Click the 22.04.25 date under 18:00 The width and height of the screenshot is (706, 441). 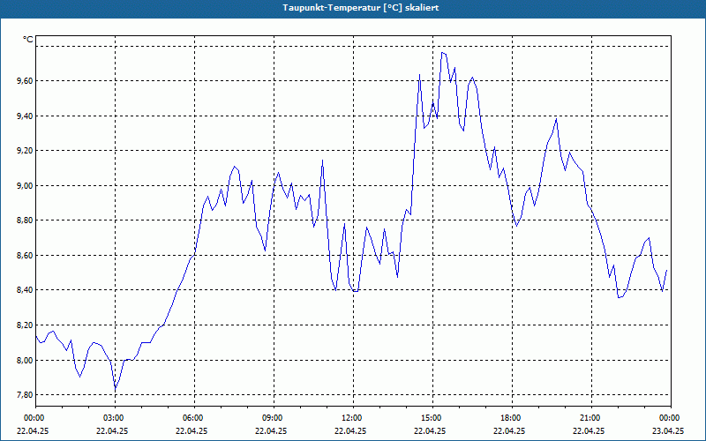point(509,430)
